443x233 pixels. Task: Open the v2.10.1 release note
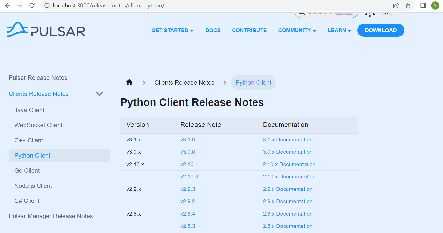[x=189, y=164]
